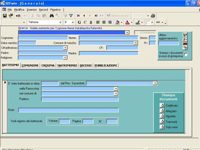Viewport: 200px width, 150px height.
Task: Click the Note input field
Action: click(x=68, y=110)
